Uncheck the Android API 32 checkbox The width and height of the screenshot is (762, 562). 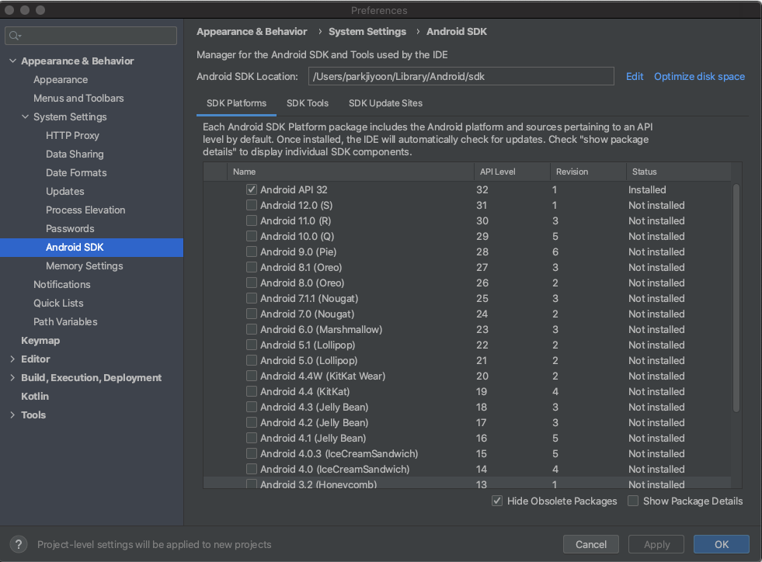(x=251, y=189)
